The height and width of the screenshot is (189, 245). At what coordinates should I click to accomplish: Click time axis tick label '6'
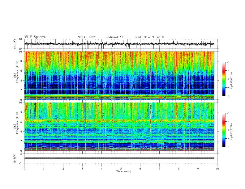click(x=140, y=169)
